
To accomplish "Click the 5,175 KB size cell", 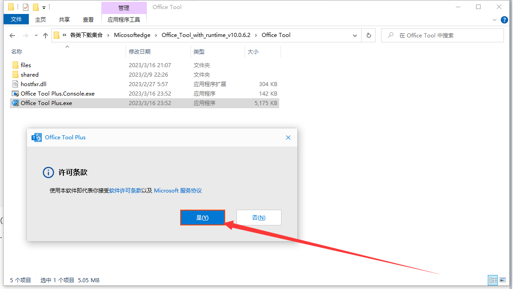I will tap(266, 103).
